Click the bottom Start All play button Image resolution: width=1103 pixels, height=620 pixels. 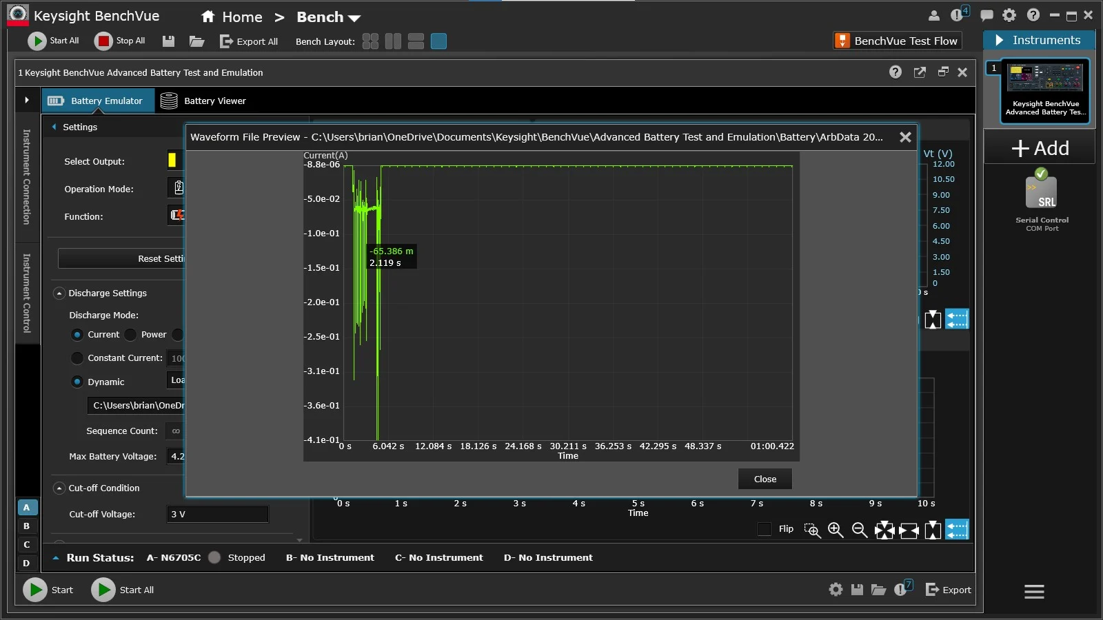point(103,590)
